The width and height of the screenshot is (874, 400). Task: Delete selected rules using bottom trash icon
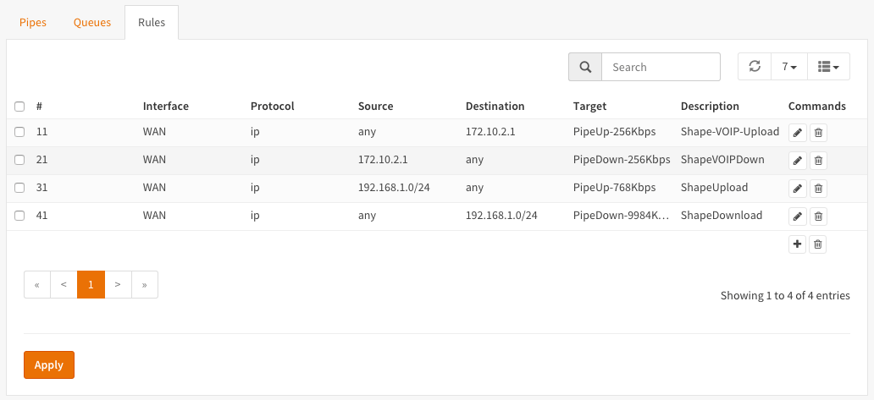coord(818,244)
